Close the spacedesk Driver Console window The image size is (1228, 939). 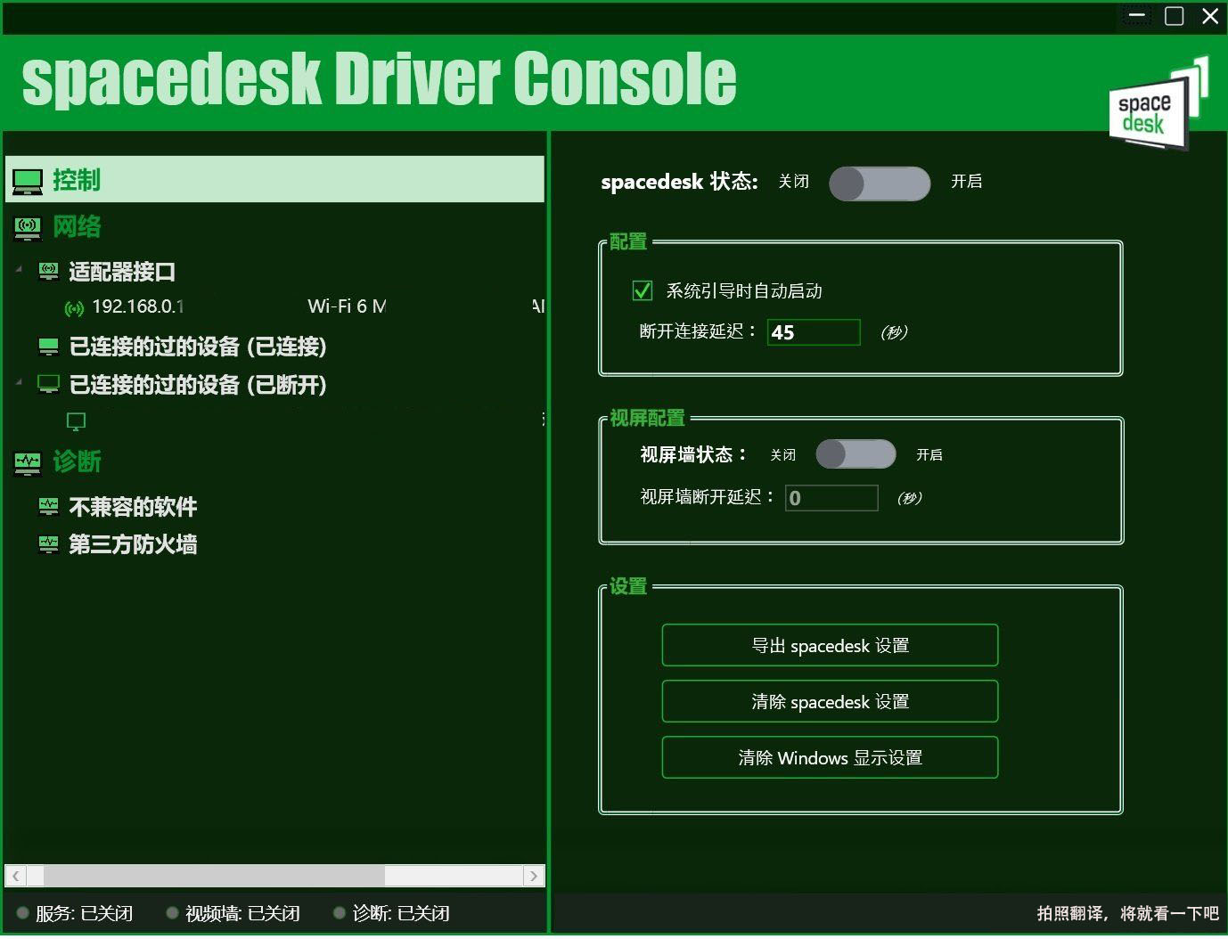[1210, 16]
